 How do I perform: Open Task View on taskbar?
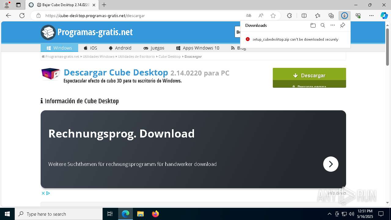point(110,214)
